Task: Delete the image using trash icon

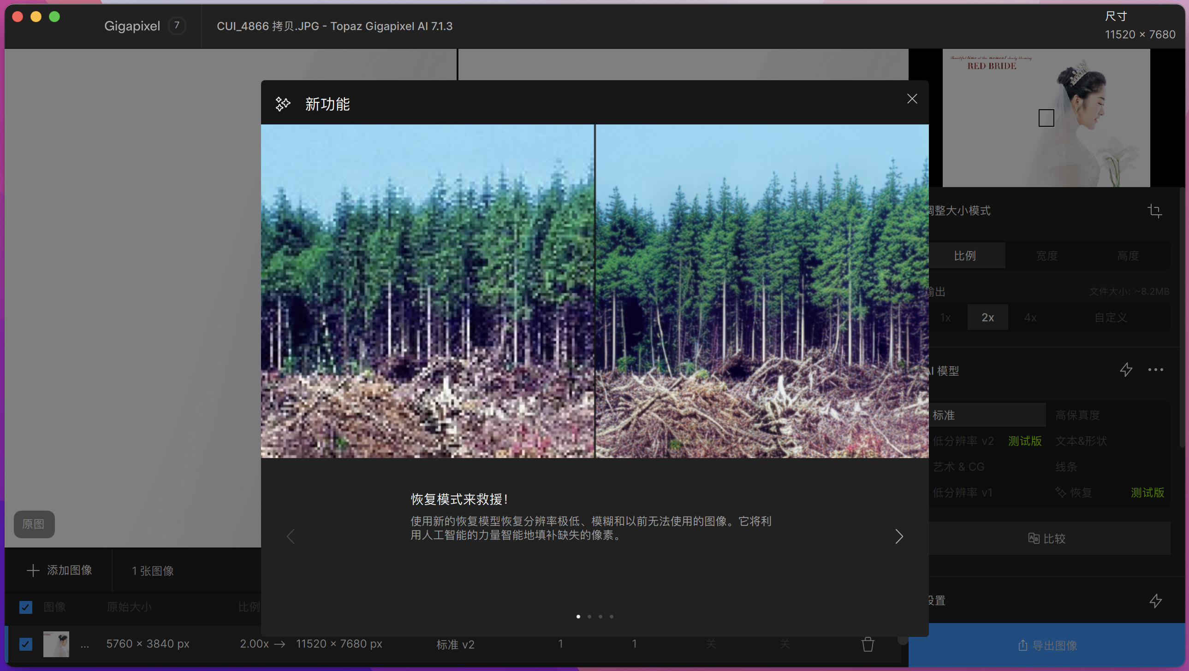Action: [x=867, y=644]
